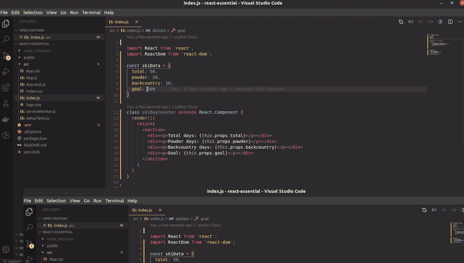Click src breadcrumb in top window
This screenshot has height=263, width=464.
point(112,31)
